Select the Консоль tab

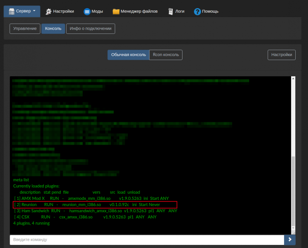click(53, 28)
